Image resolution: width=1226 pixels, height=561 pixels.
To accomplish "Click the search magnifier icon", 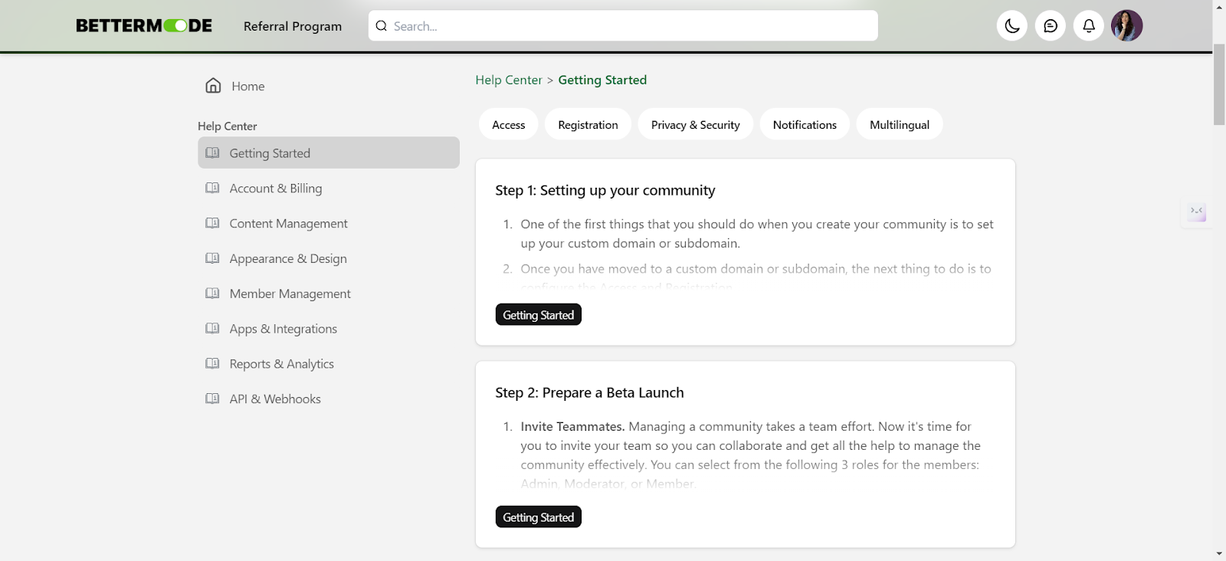I will coord(382,26).
